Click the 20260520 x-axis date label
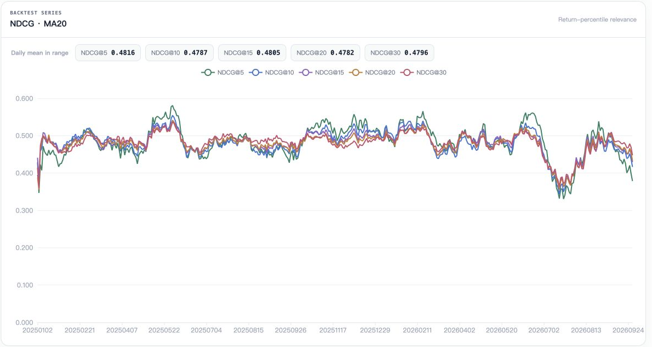 (x=501, y=331)
